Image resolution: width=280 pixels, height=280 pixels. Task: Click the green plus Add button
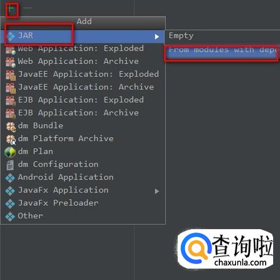(x=11, y=9)
